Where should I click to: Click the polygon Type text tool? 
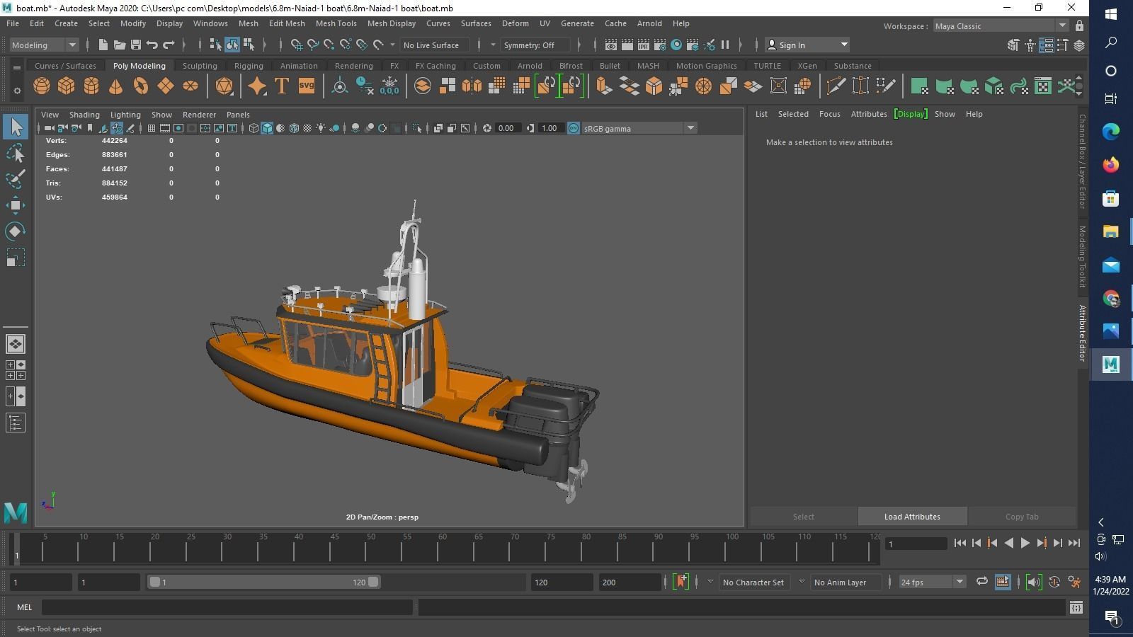pos(281,86)
